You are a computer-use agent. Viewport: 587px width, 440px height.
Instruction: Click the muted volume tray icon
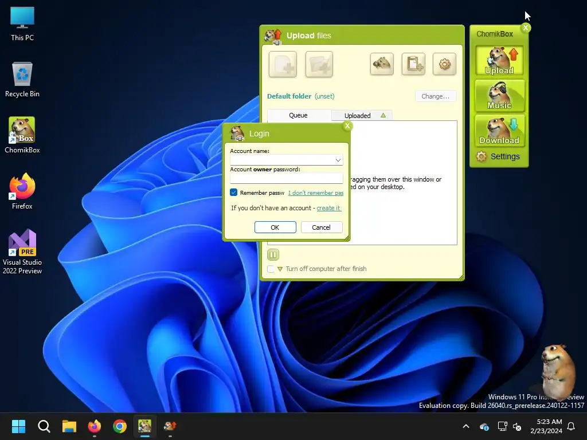pos(517,426)
